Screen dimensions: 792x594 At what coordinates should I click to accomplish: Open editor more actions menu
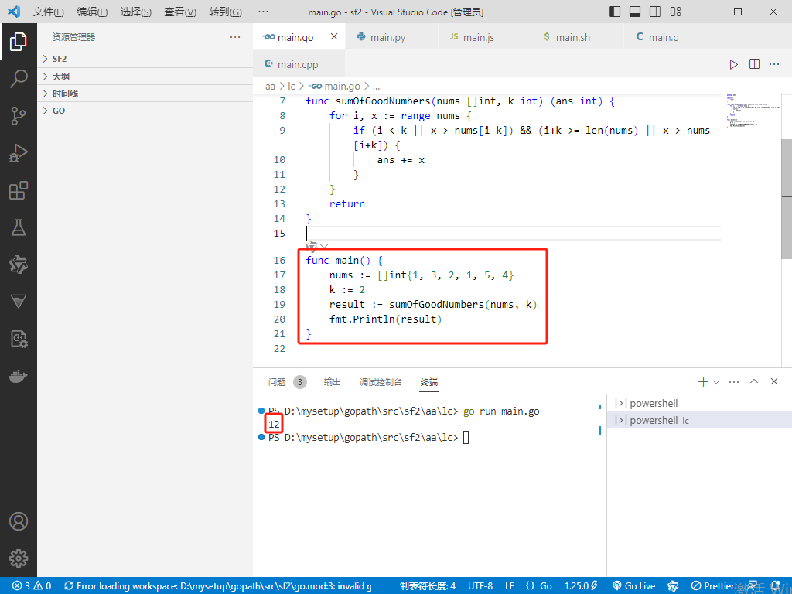774,64
